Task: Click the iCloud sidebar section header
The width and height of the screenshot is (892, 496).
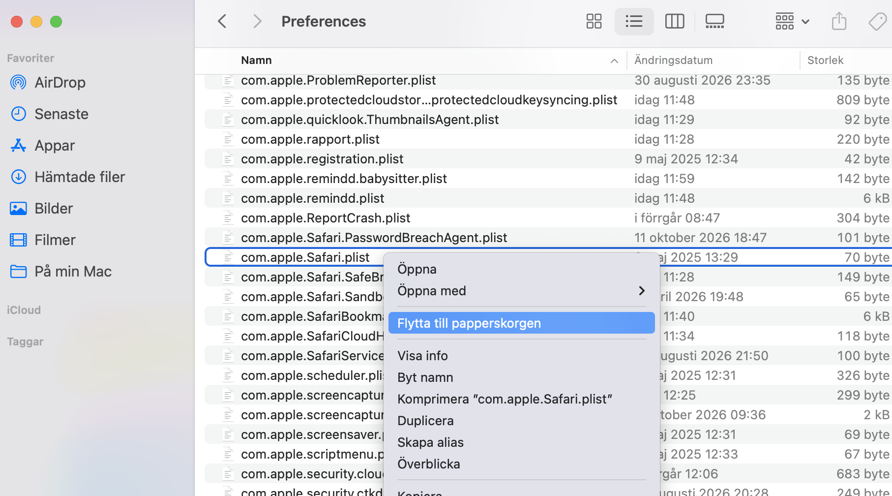Action: [24, 310]
